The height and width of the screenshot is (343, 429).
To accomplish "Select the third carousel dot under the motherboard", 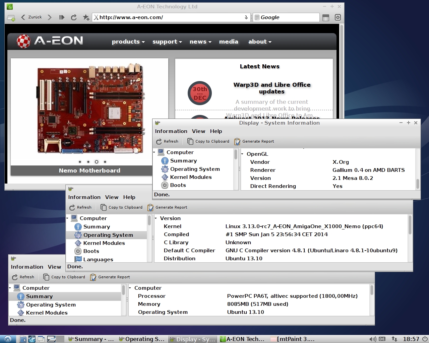I will click(x=97, y=162).
